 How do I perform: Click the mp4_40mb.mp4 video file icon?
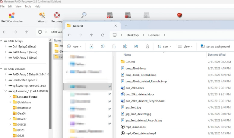(122, 127)
